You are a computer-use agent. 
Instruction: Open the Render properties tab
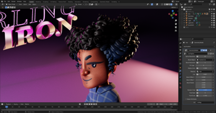(180, 47)
